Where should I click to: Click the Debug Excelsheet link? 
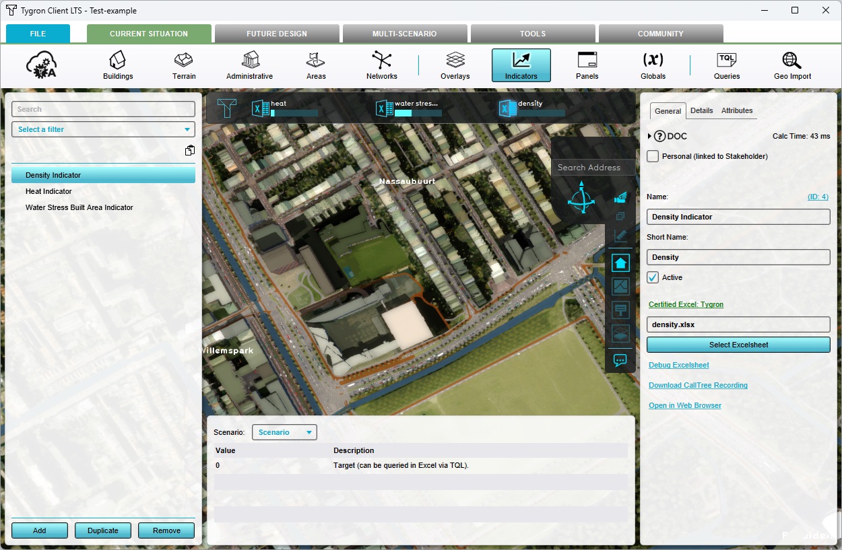tap(678, 365)
